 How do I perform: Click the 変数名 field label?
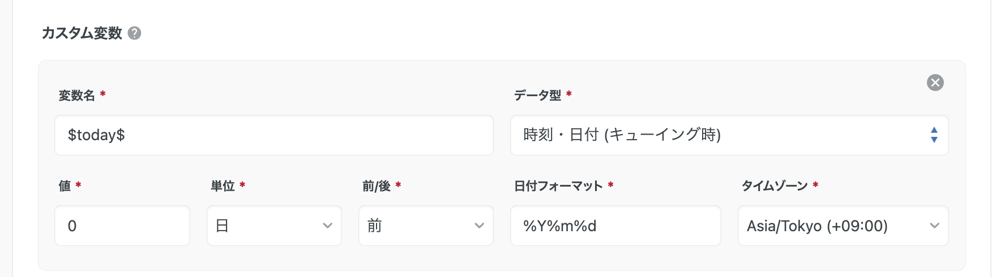click(77, 96)
